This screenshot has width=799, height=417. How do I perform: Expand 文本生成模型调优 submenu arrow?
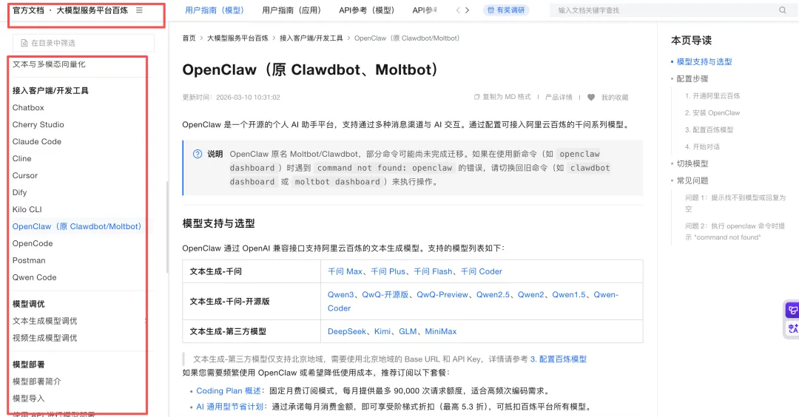coord(145,321)
